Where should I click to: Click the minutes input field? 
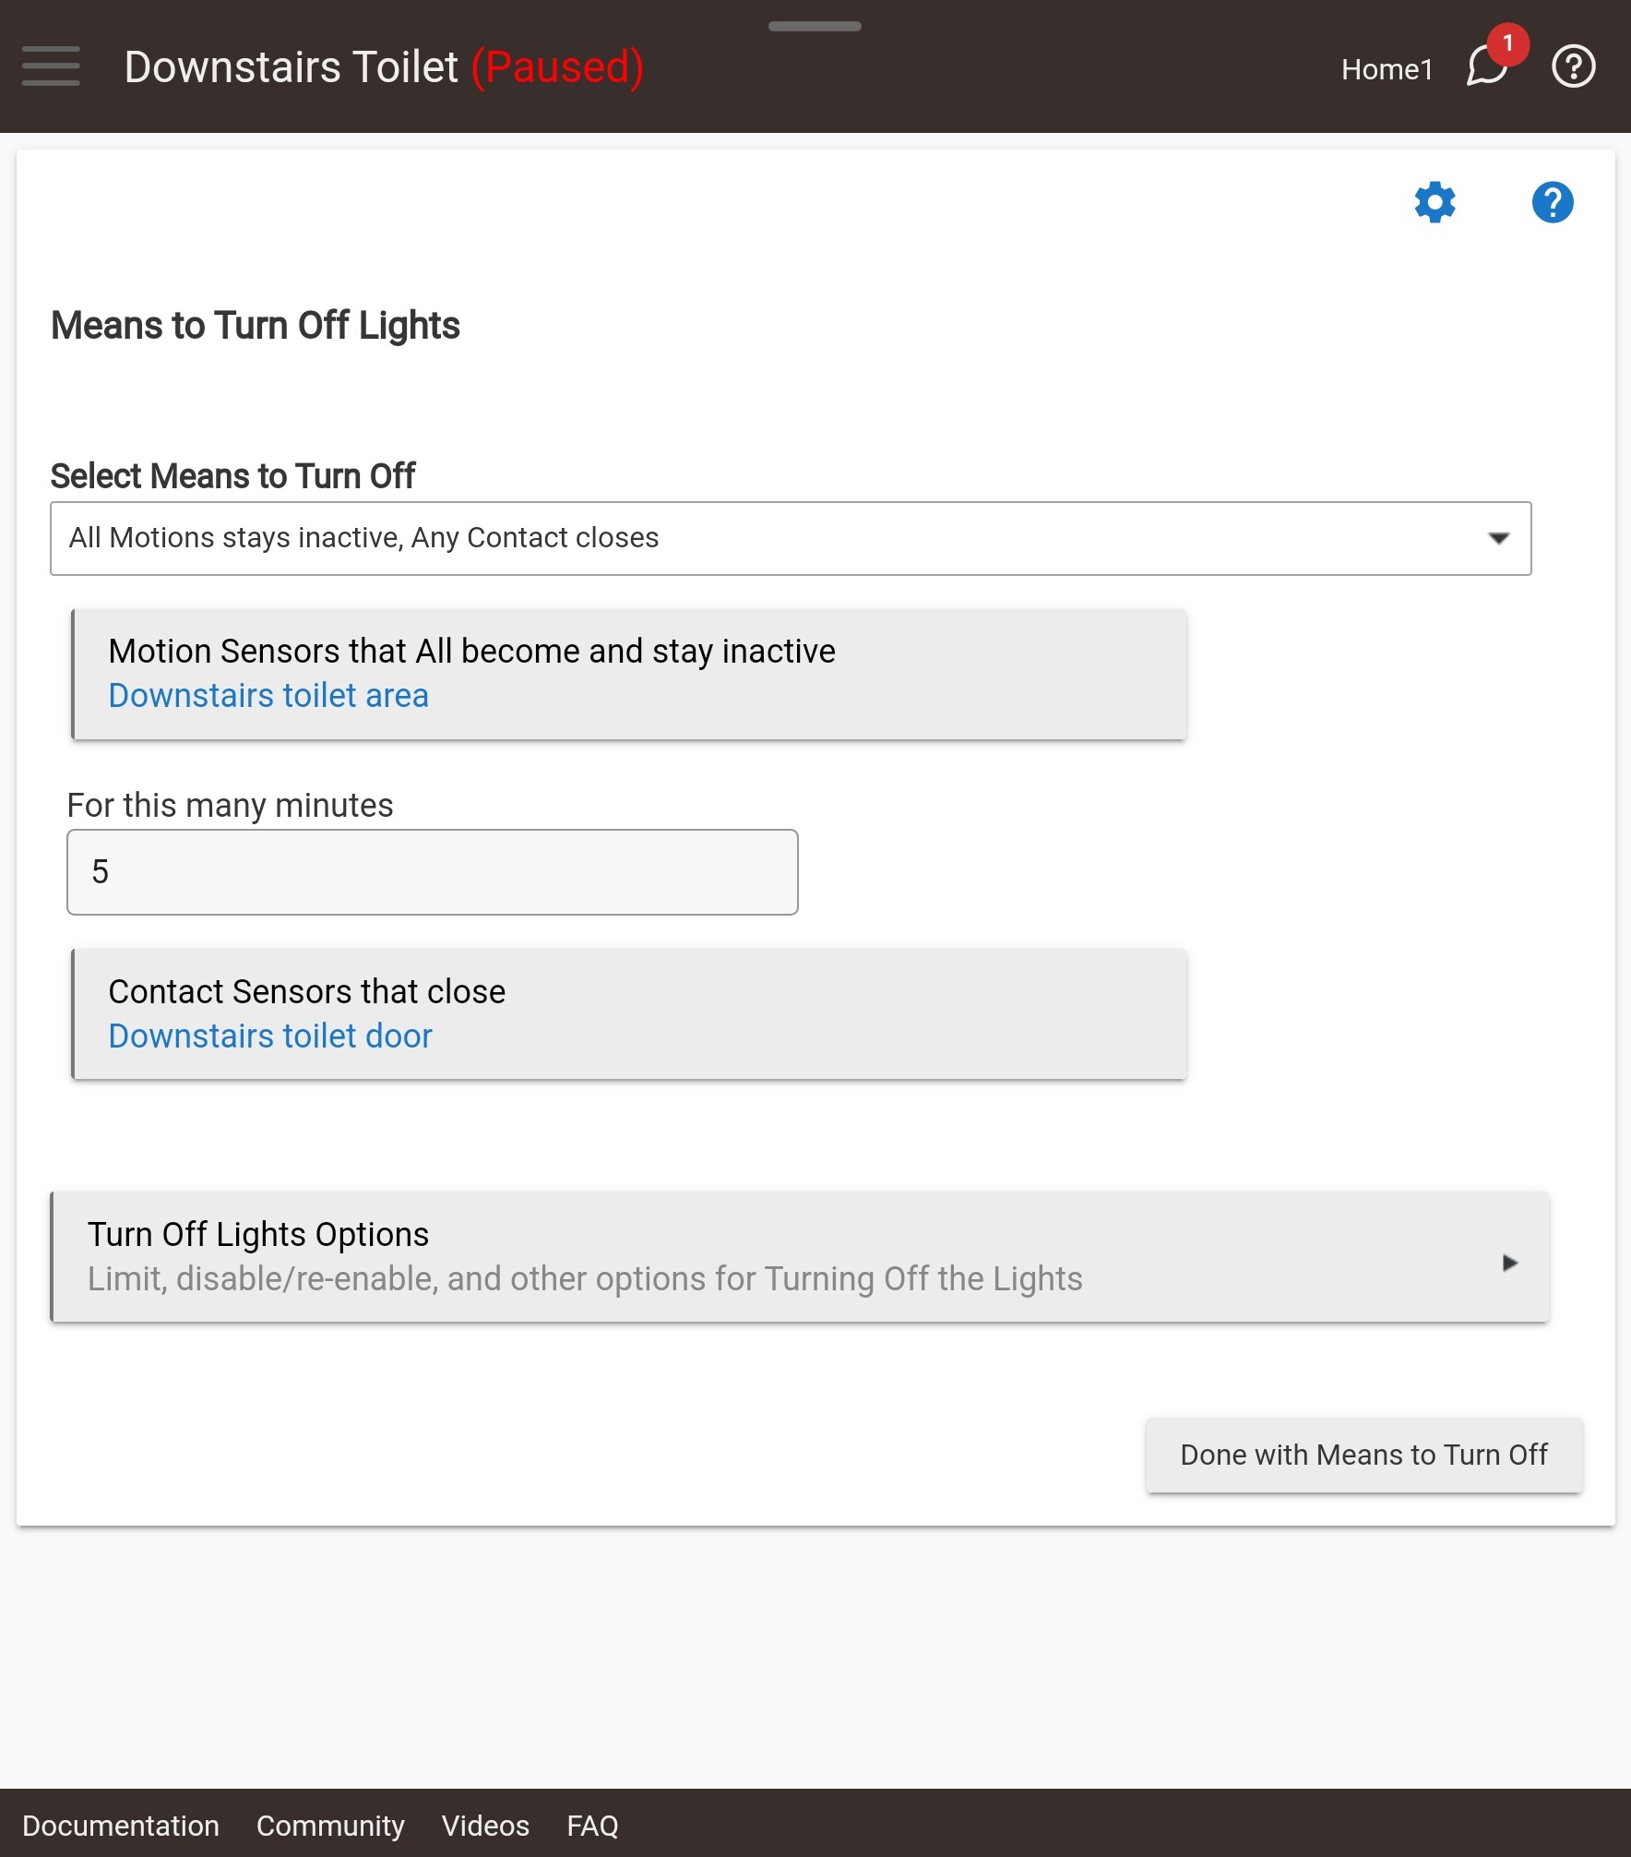(433, 872)
